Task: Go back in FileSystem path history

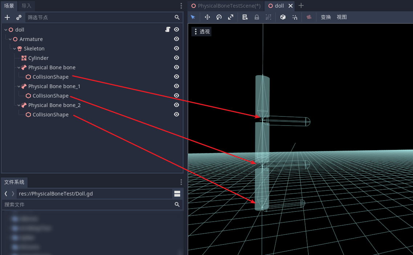Action: click(6, 194)
